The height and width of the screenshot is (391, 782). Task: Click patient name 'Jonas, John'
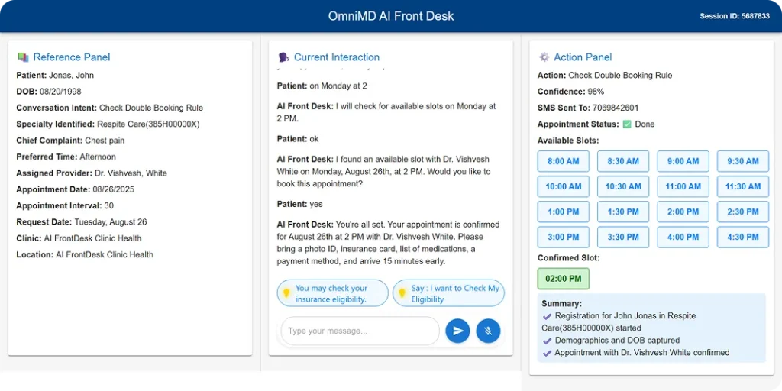[71, 76]
